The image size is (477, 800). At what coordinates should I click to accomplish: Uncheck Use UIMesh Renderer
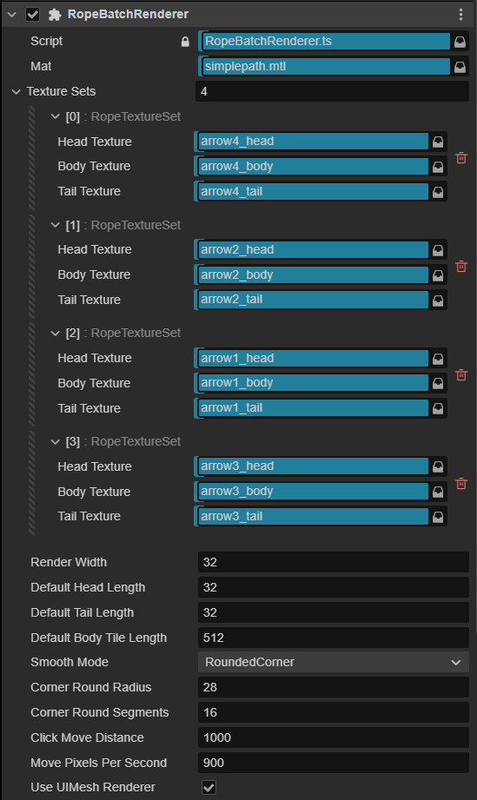(x=209, y=787)
